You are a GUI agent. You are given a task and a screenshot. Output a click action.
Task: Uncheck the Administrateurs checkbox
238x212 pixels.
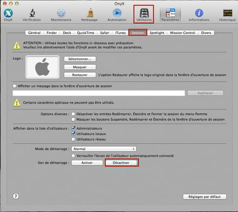point(73,128)
